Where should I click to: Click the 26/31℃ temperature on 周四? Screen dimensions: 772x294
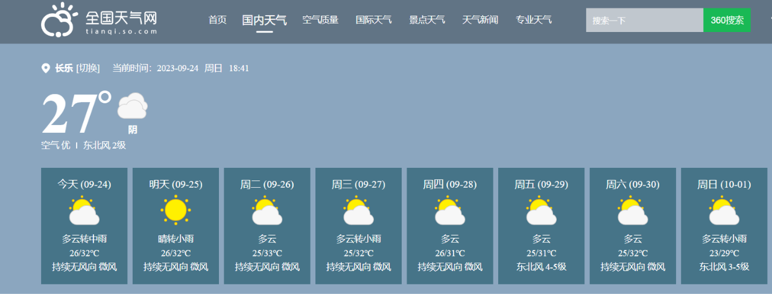pyautogui.click(x=450, y=254)
